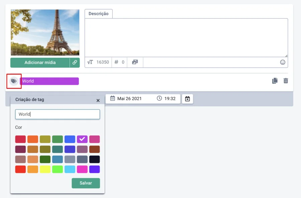Choose the black color swatch

[x=95, y=159]
